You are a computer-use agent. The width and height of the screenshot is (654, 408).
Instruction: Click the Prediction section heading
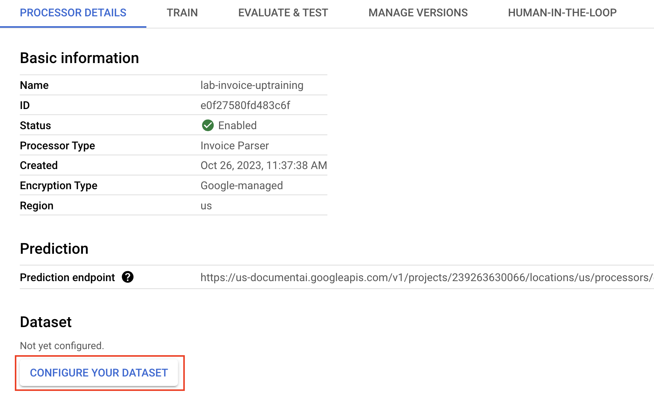54,249
